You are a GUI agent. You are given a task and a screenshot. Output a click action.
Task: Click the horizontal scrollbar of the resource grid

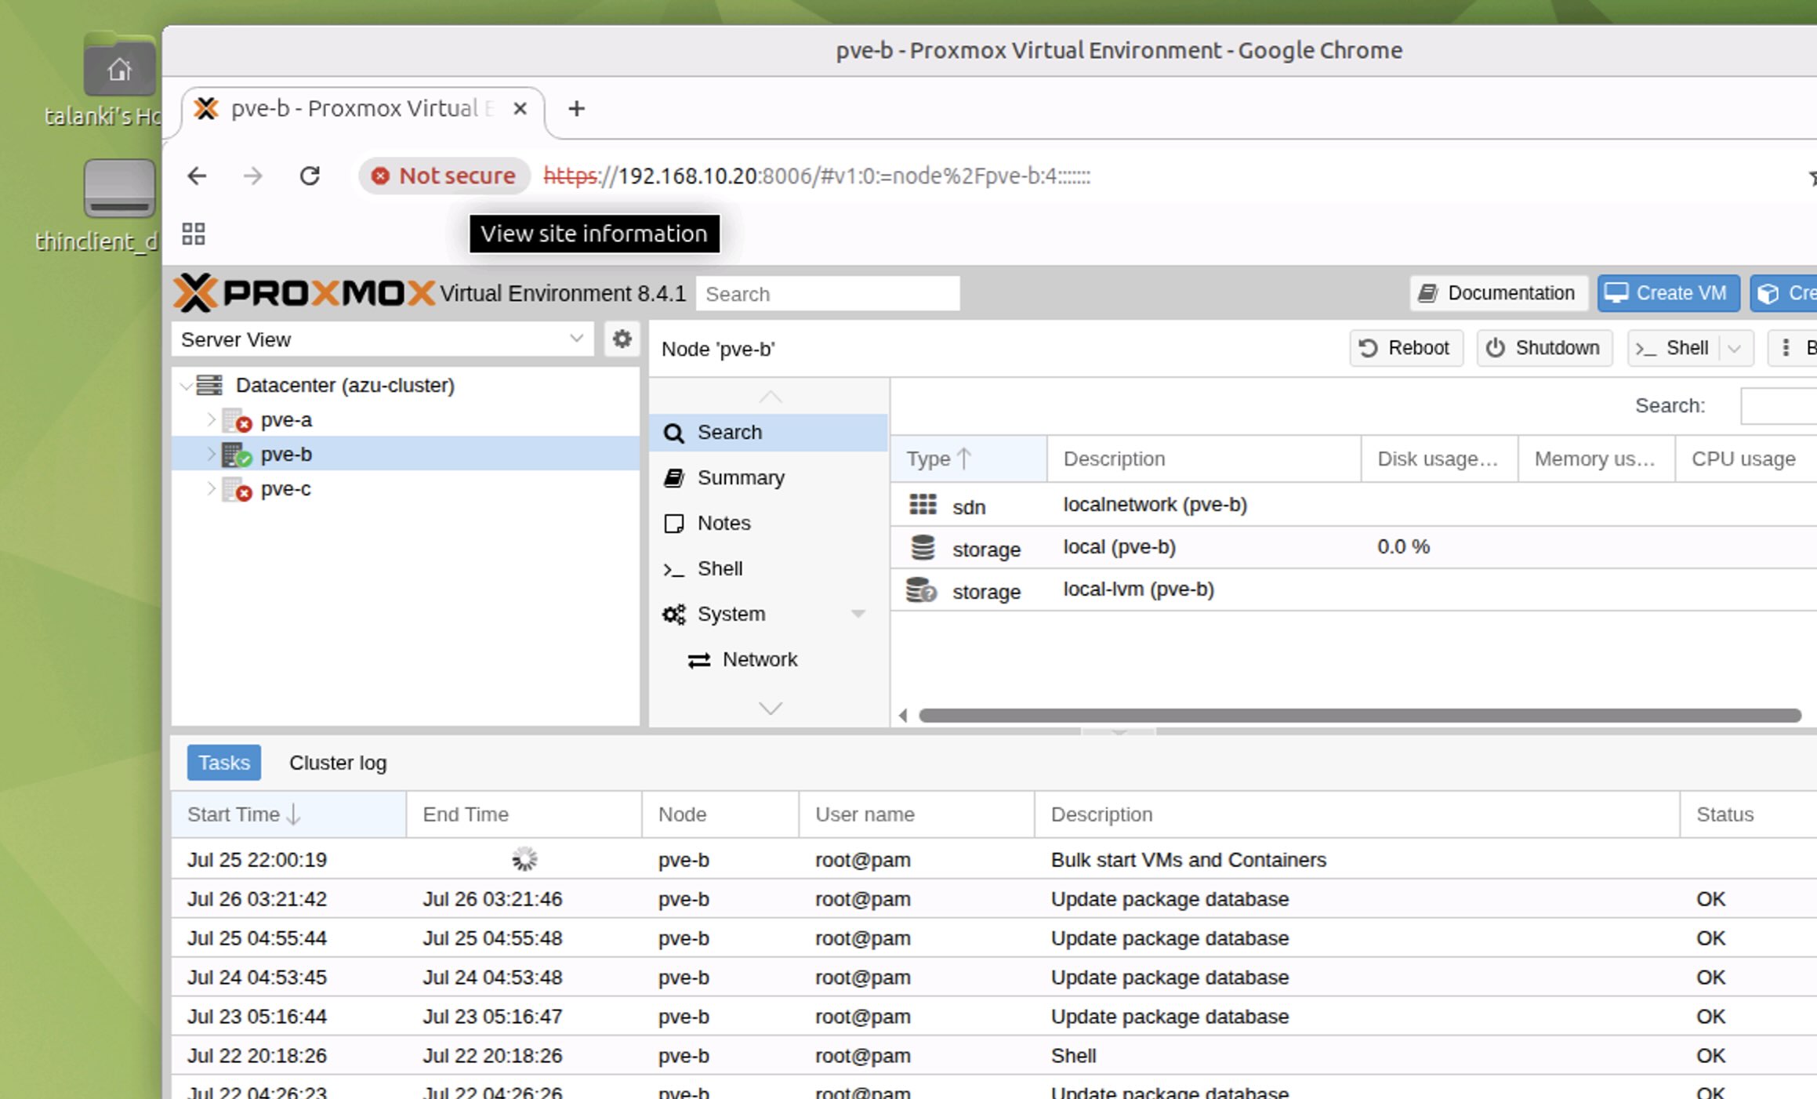(1359, 715)
